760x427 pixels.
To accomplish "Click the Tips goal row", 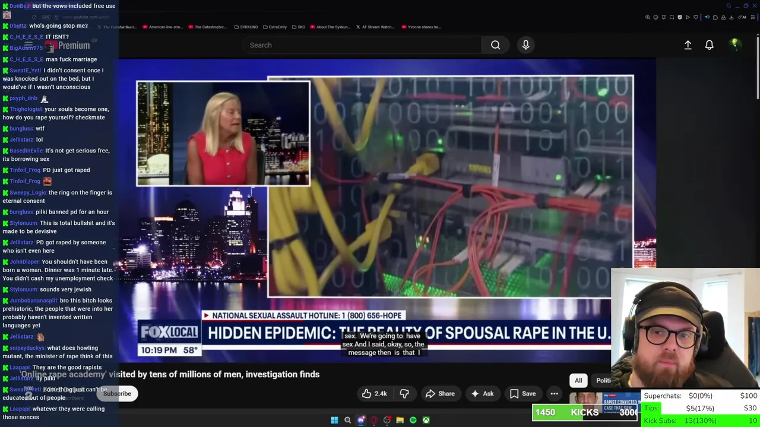I will 701,408.
